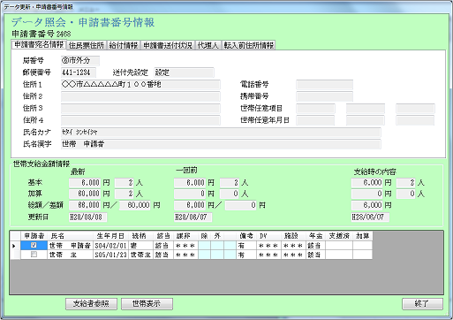Click the first 世帯任意項目 field
This screenshot has height=320, width=453.
(x=315, y=109)
